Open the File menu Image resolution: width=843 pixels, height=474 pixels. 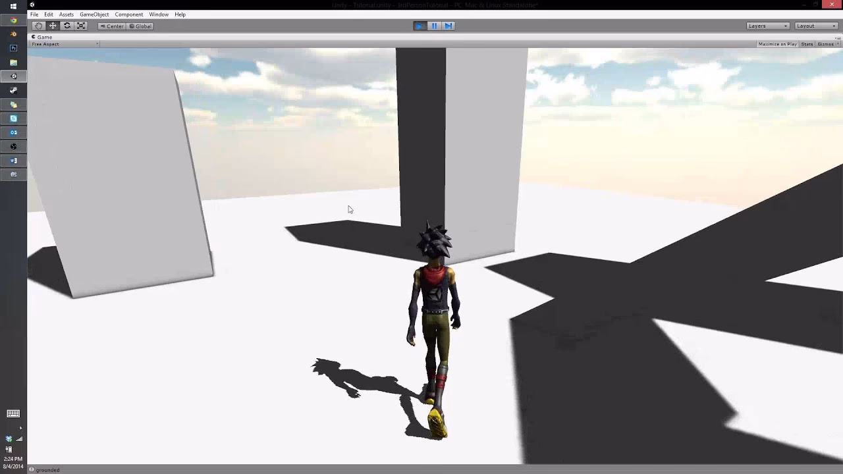(x=34, y=14)
